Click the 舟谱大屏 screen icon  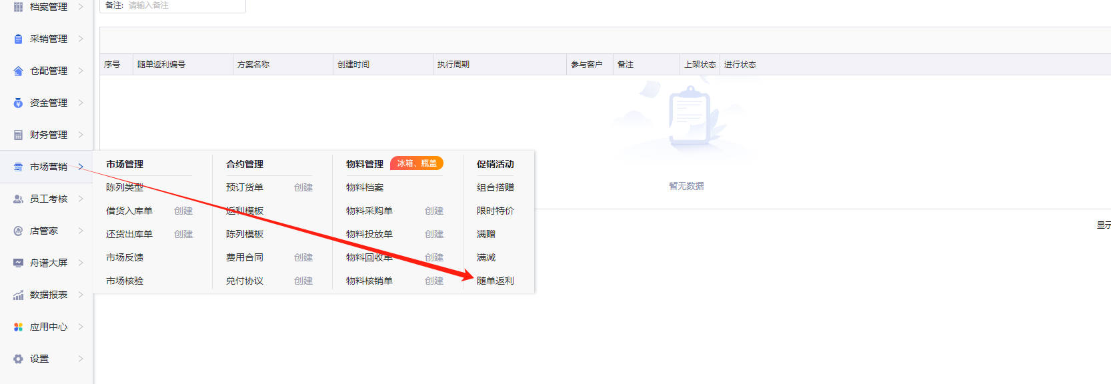[x=18, y=263]
